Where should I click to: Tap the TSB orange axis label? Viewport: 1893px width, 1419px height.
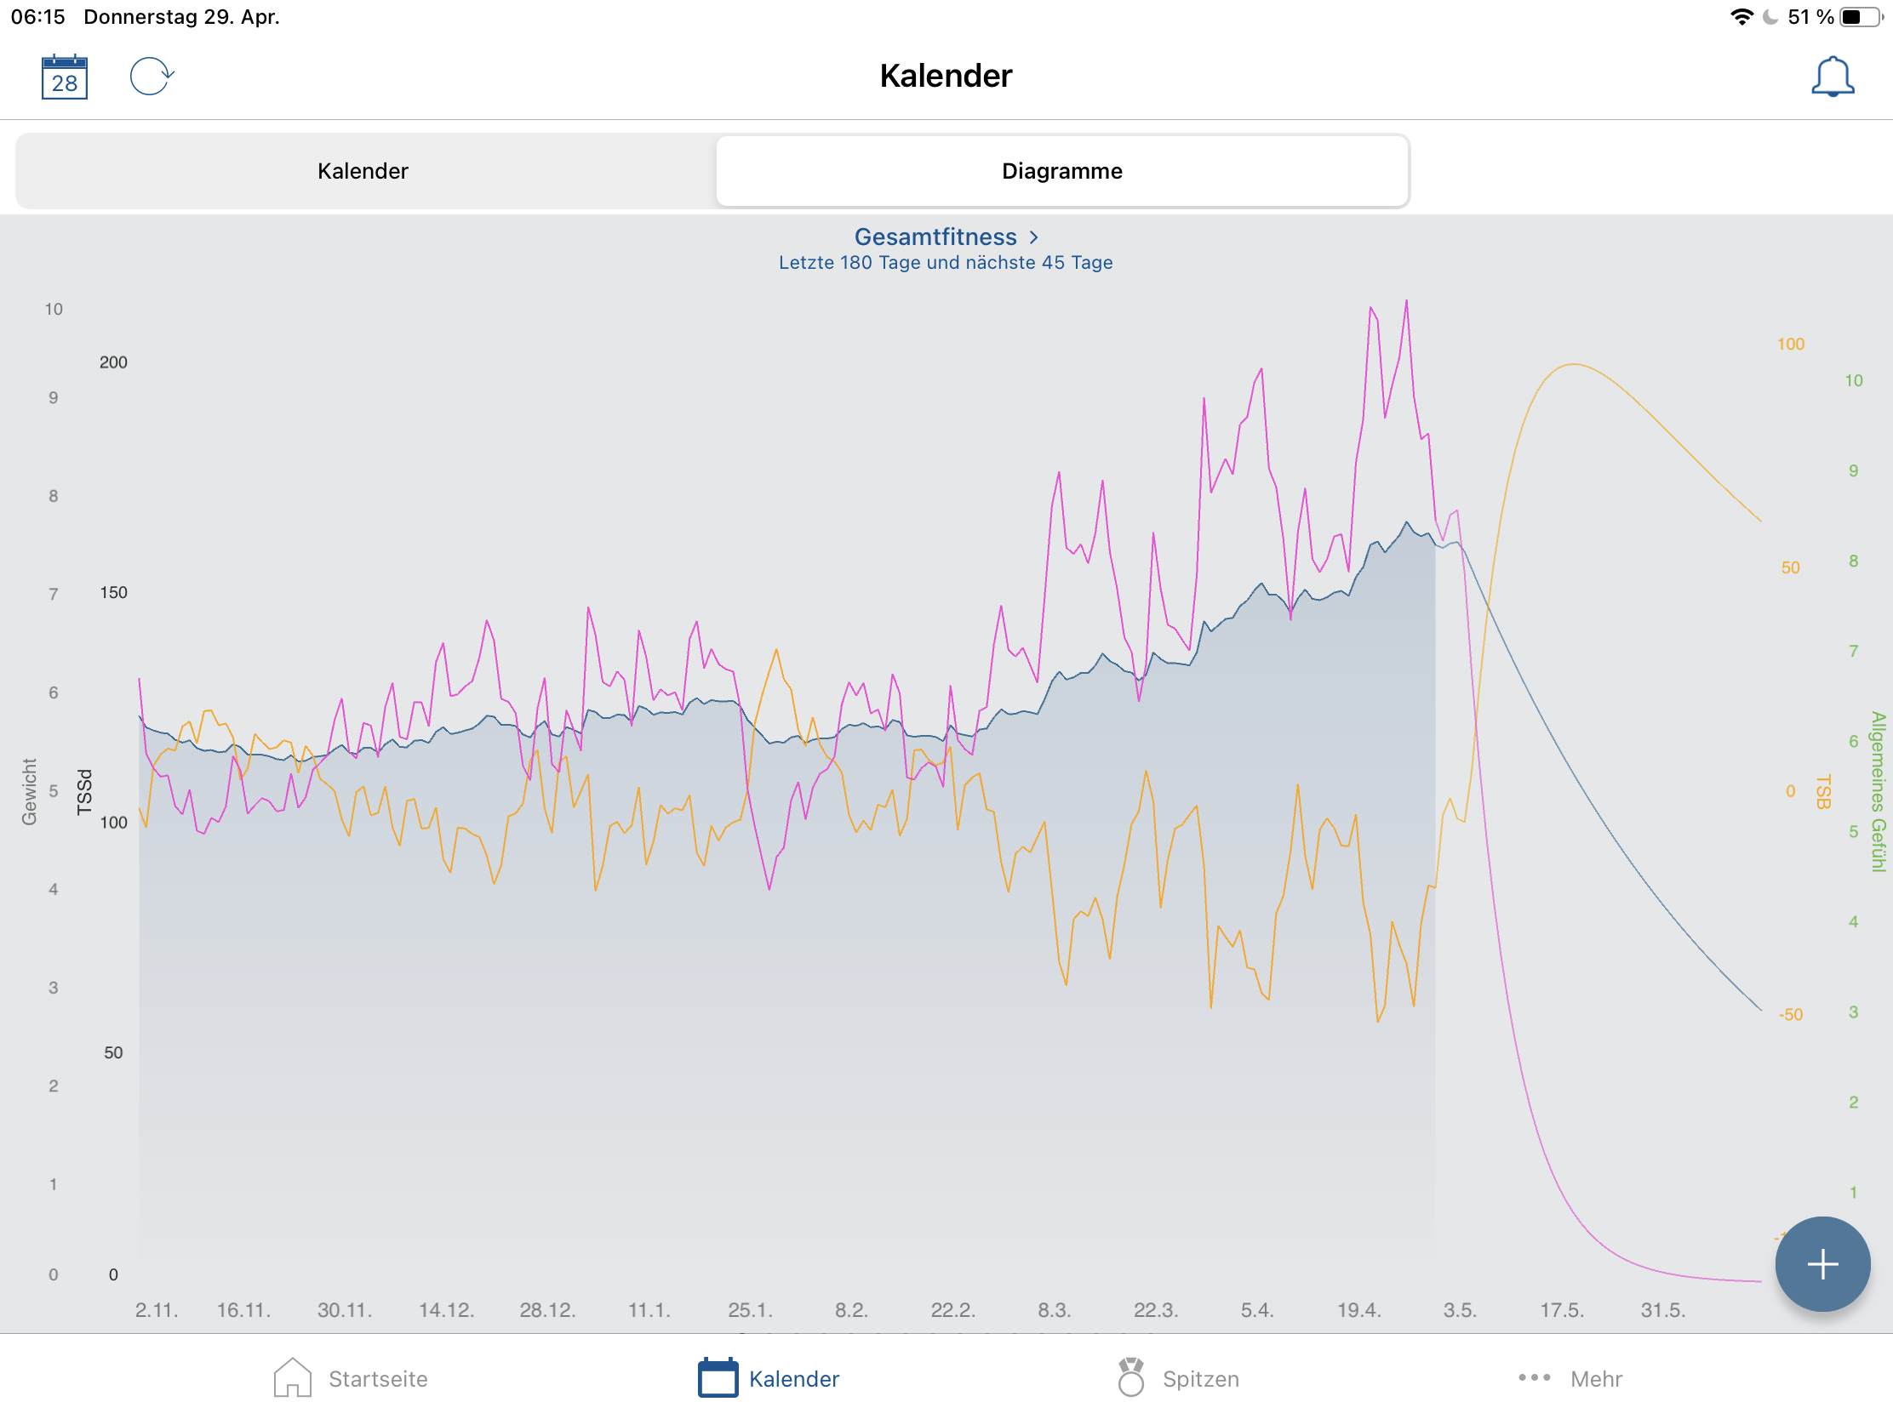click(1823, 791)
